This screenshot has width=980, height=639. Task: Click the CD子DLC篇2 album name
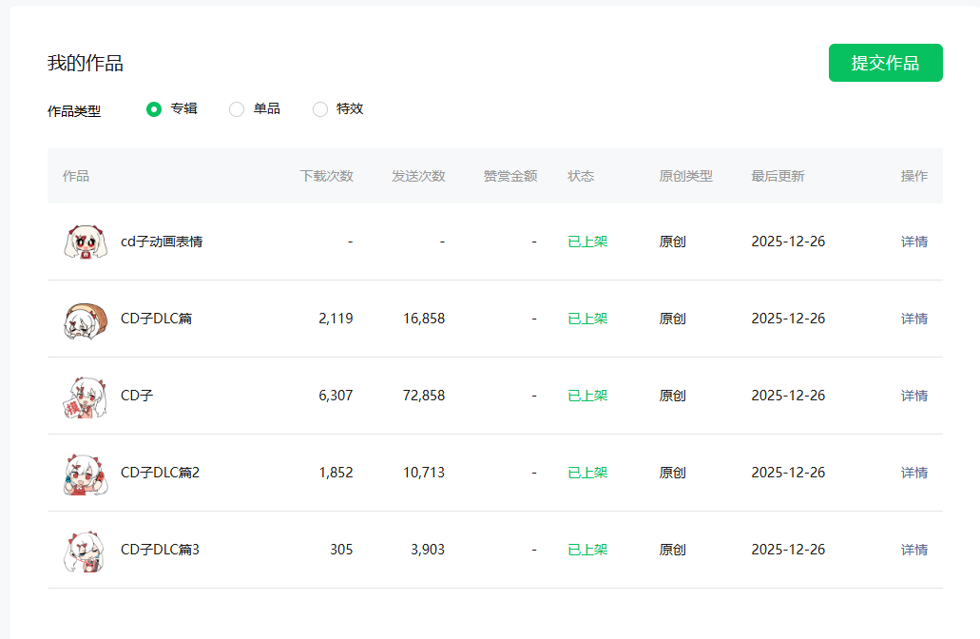point(160,473)
